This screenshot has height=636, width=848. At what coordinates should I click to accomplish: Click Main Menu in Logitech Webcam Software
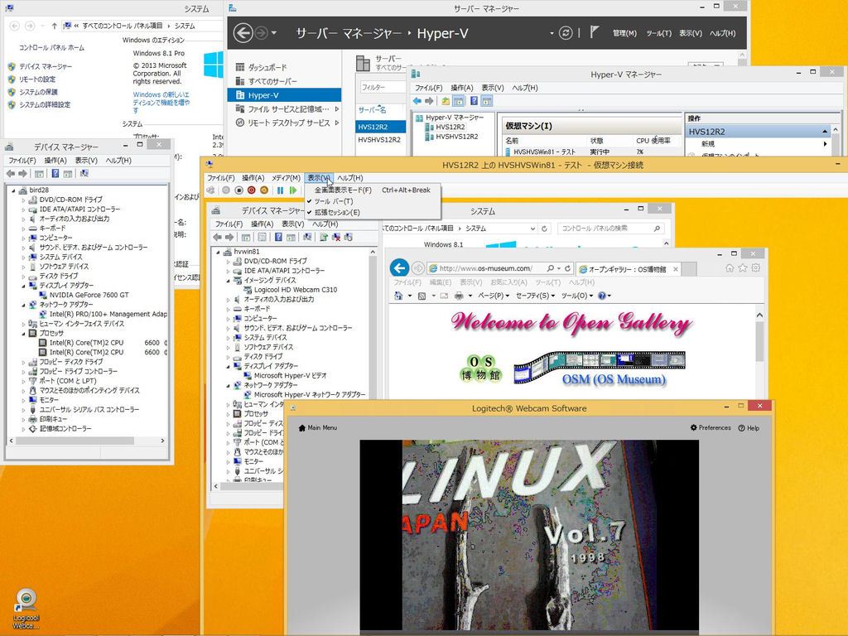pos(317,428)
